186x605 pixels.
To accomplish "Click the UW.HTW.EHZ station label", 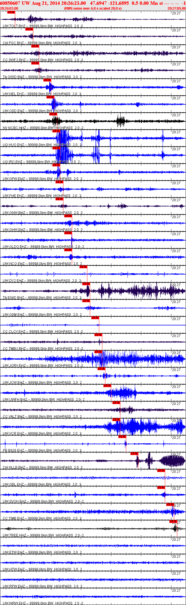I will [x=14, y=569].
